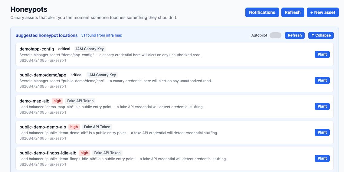Click account and region under demo-map-alb
The height and width of the screenshot is (172, 344).
43,112
